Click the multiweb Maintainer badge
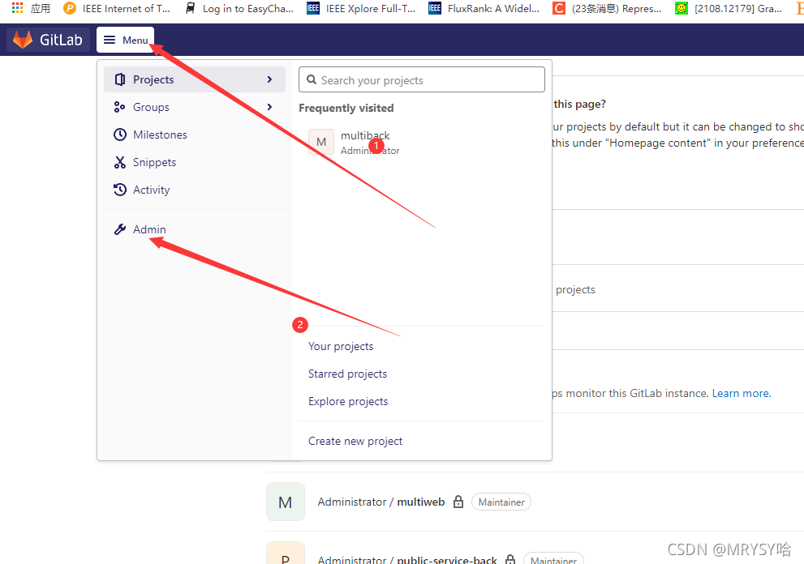The width and height of the screenshot is (804, 564). [x=501, y=502]
